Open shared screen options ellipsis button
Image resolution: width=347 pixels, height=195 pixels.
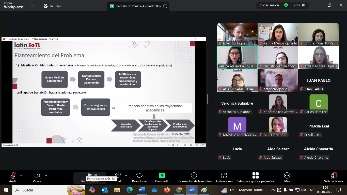coord(165,6)
